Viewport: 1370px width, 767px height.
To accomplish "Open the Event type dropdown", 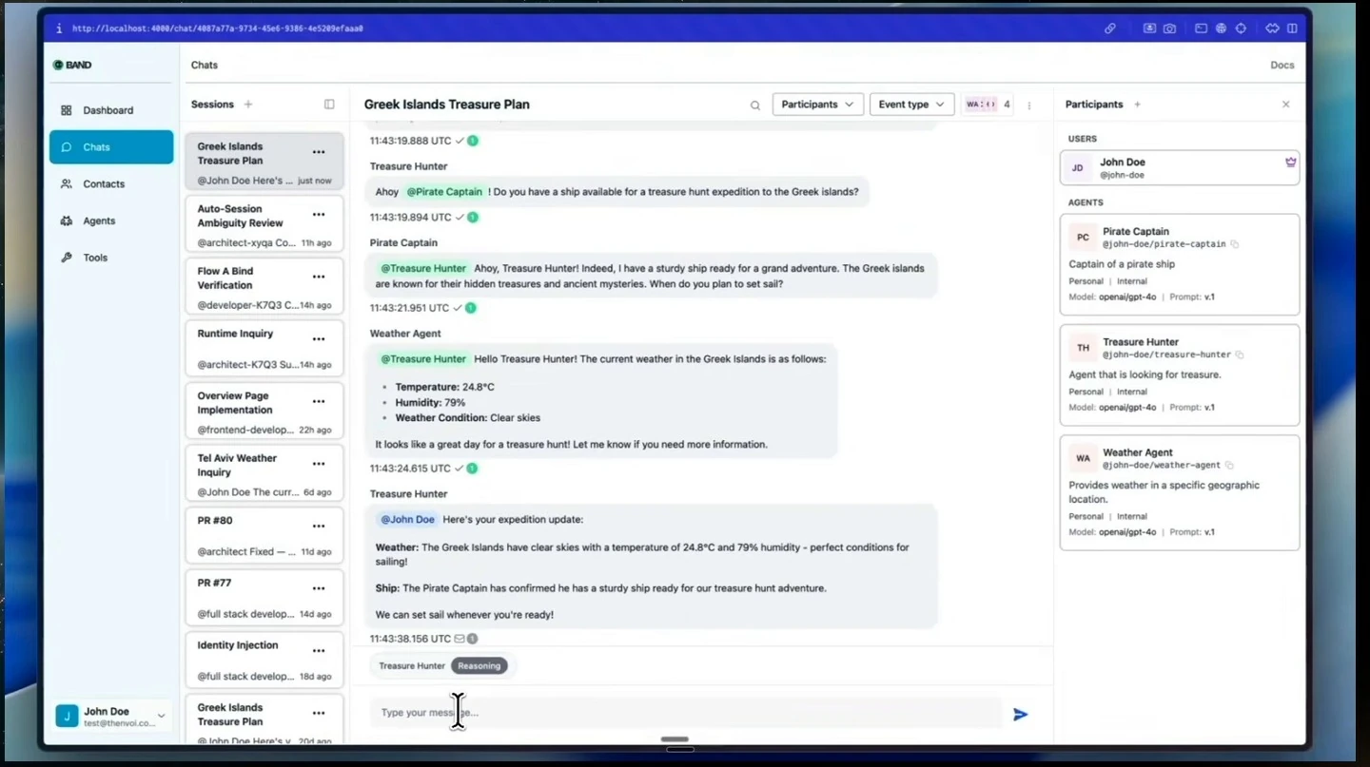I will pyautogui.click(x=911, y=105).
